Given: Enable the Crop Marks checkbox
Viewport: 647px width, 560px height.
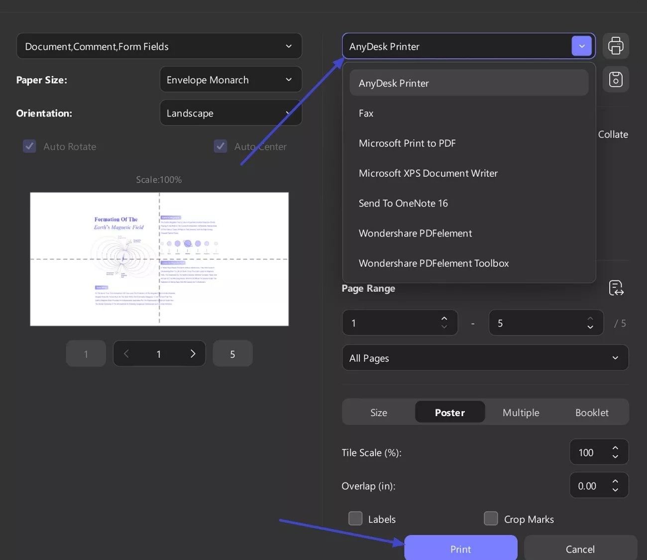Looking at the screenshot, I should point(491,518).
